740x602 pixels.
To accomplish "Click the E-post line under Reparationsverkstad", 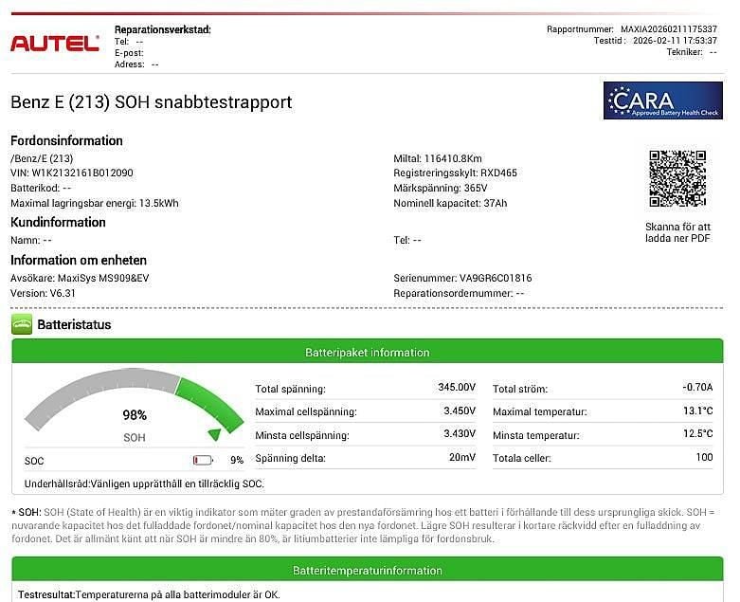I will click(x=129, y=53).
